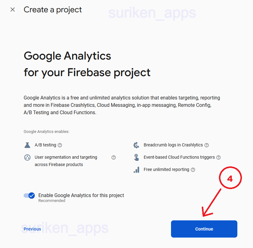Open help for A/B testing
253x248 pixels.
tap(60, 145)
